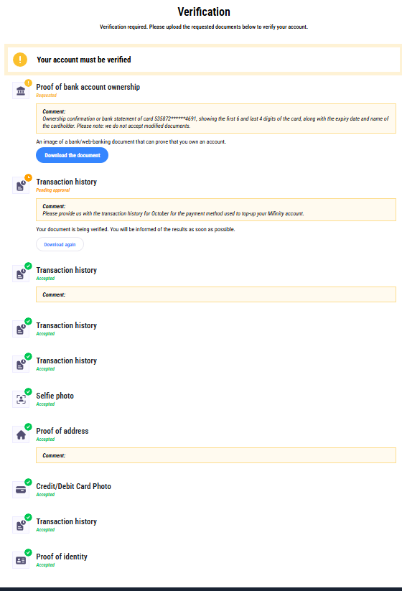Select the Credit/Debit Card Photo heading

pos(73,486)
